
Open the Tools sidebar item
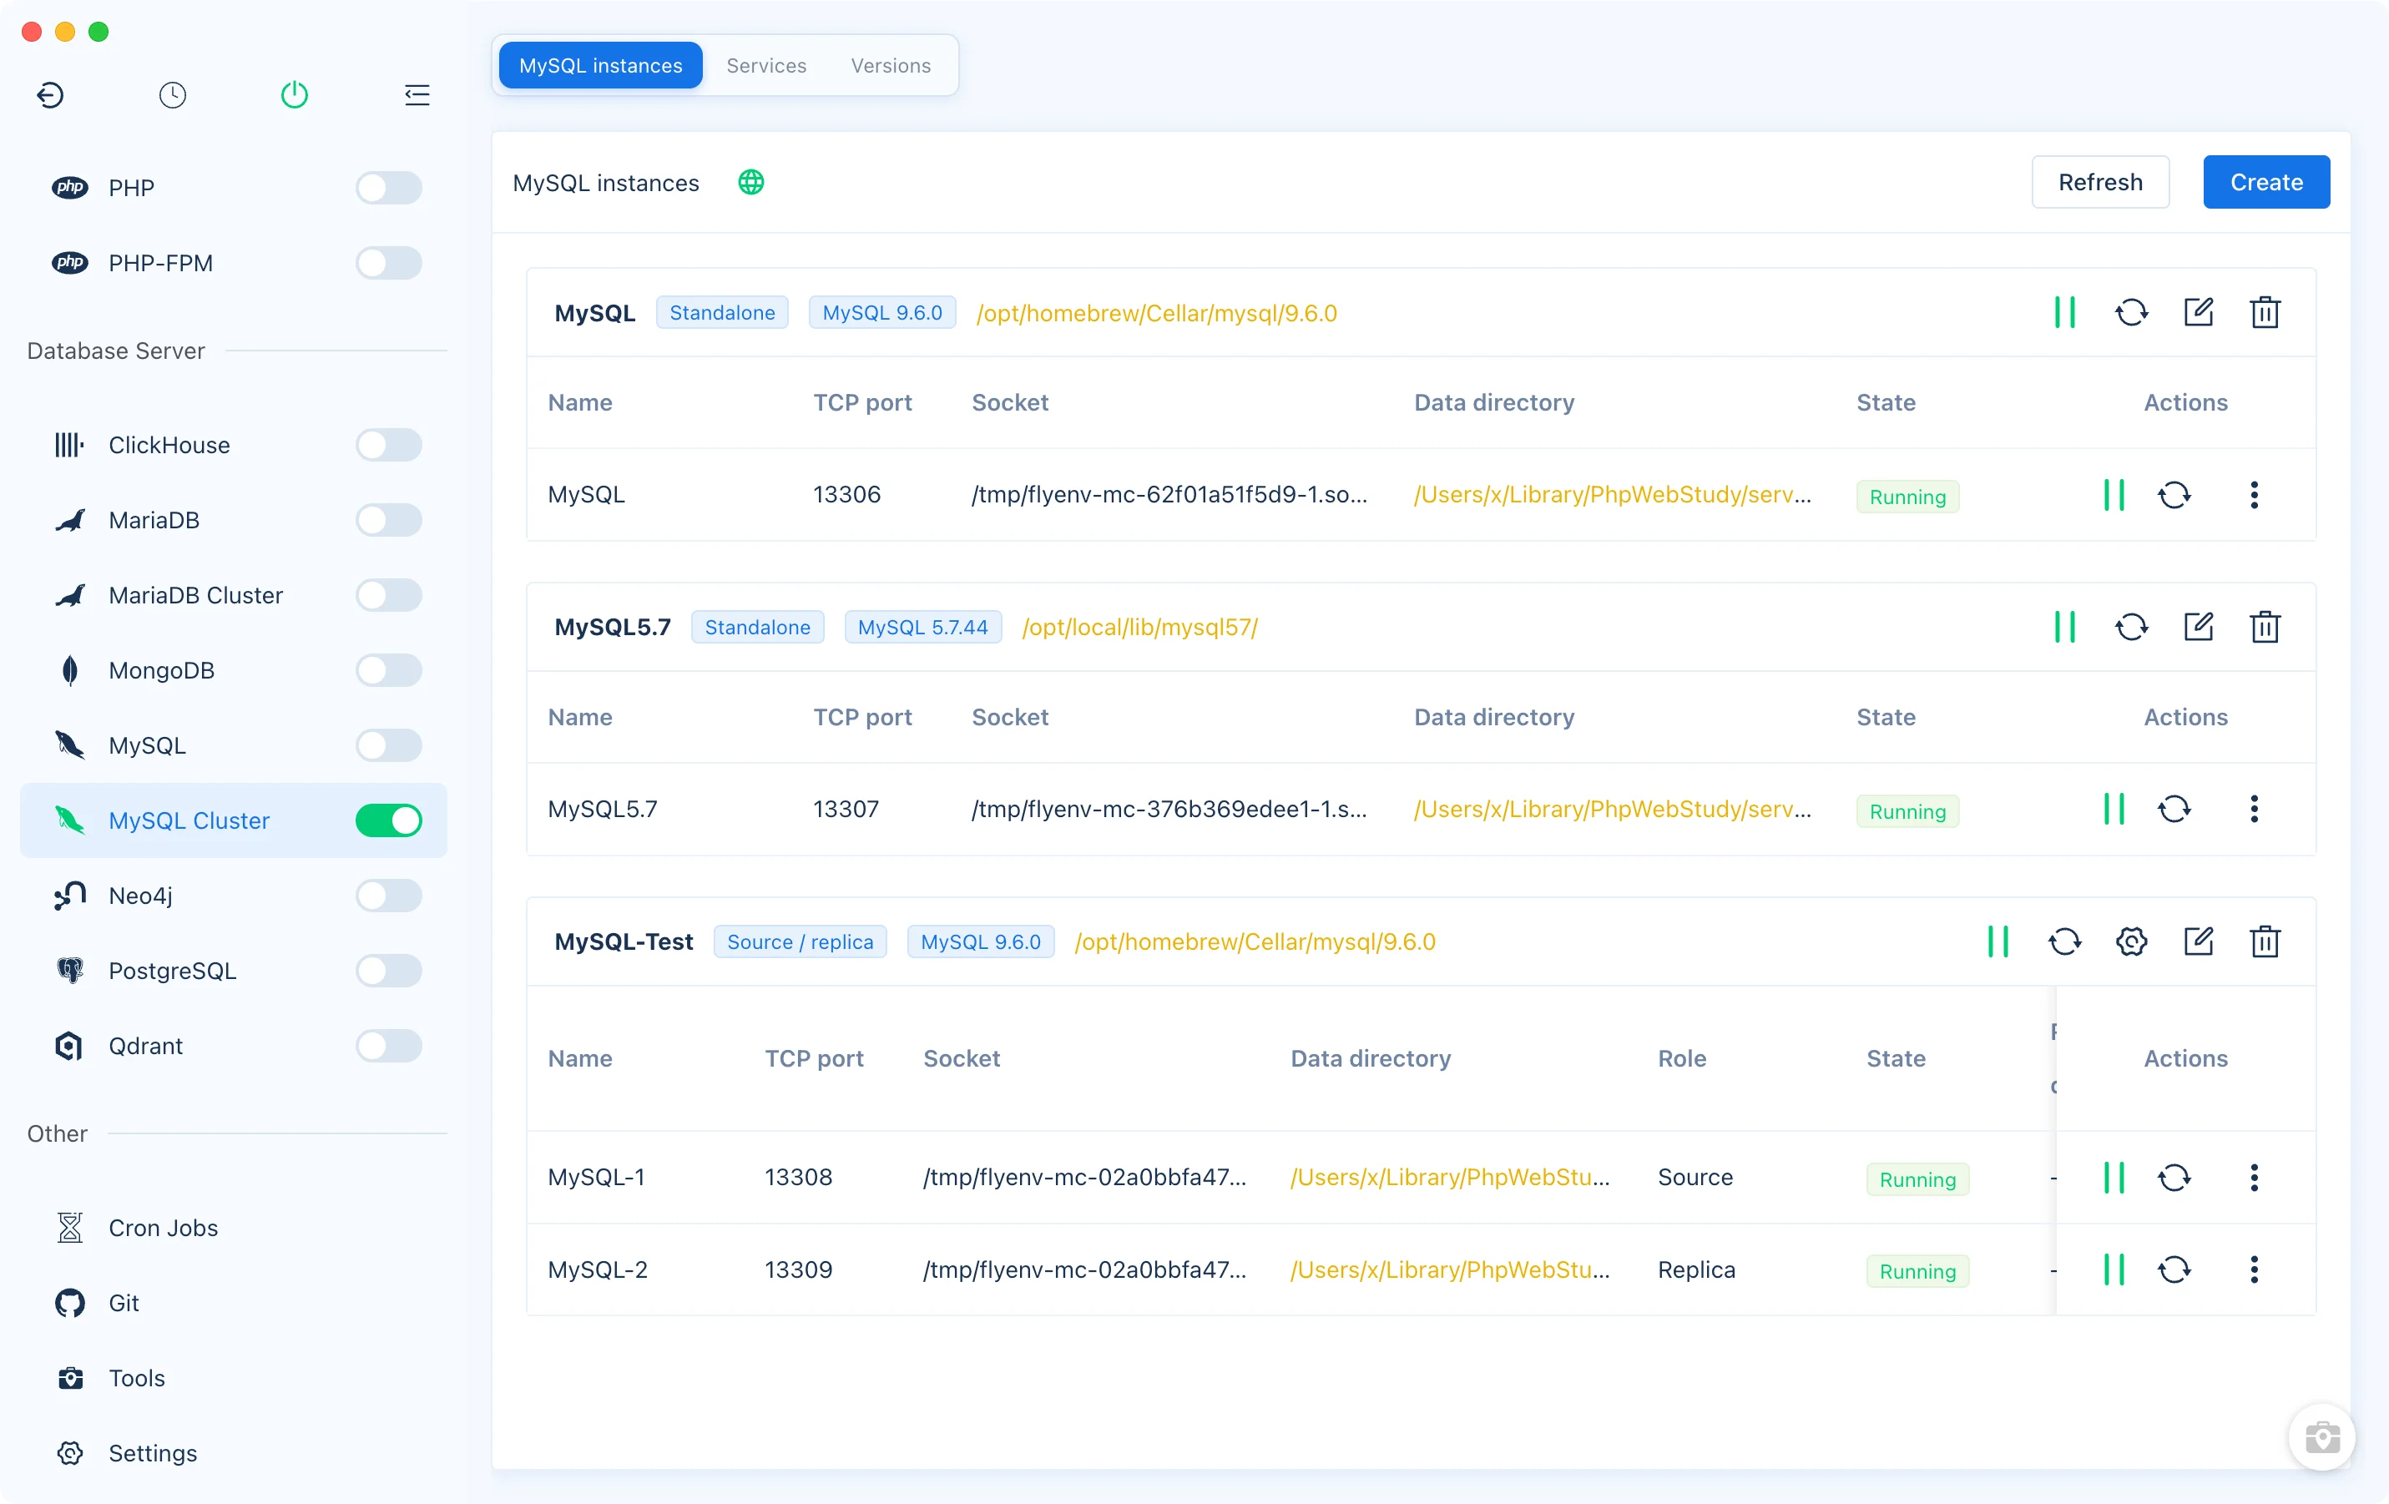click(233, 1379)
